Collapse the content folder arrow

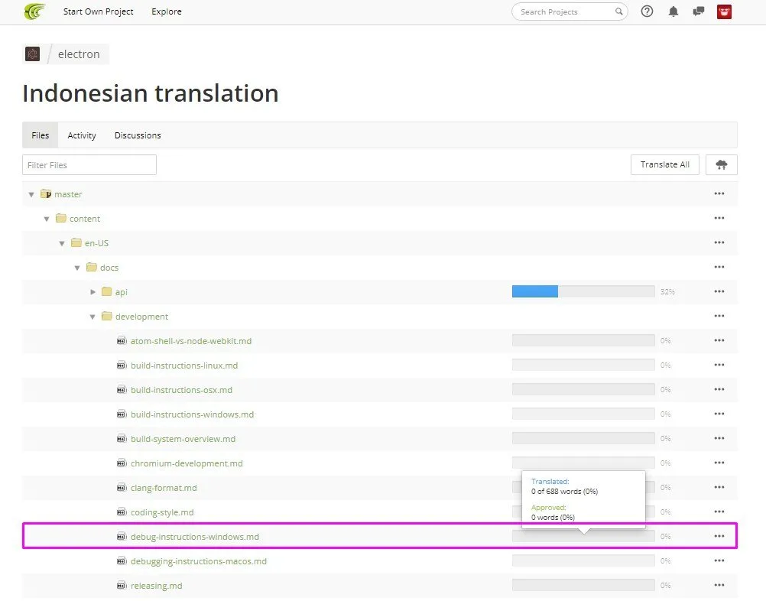[47, 219]
